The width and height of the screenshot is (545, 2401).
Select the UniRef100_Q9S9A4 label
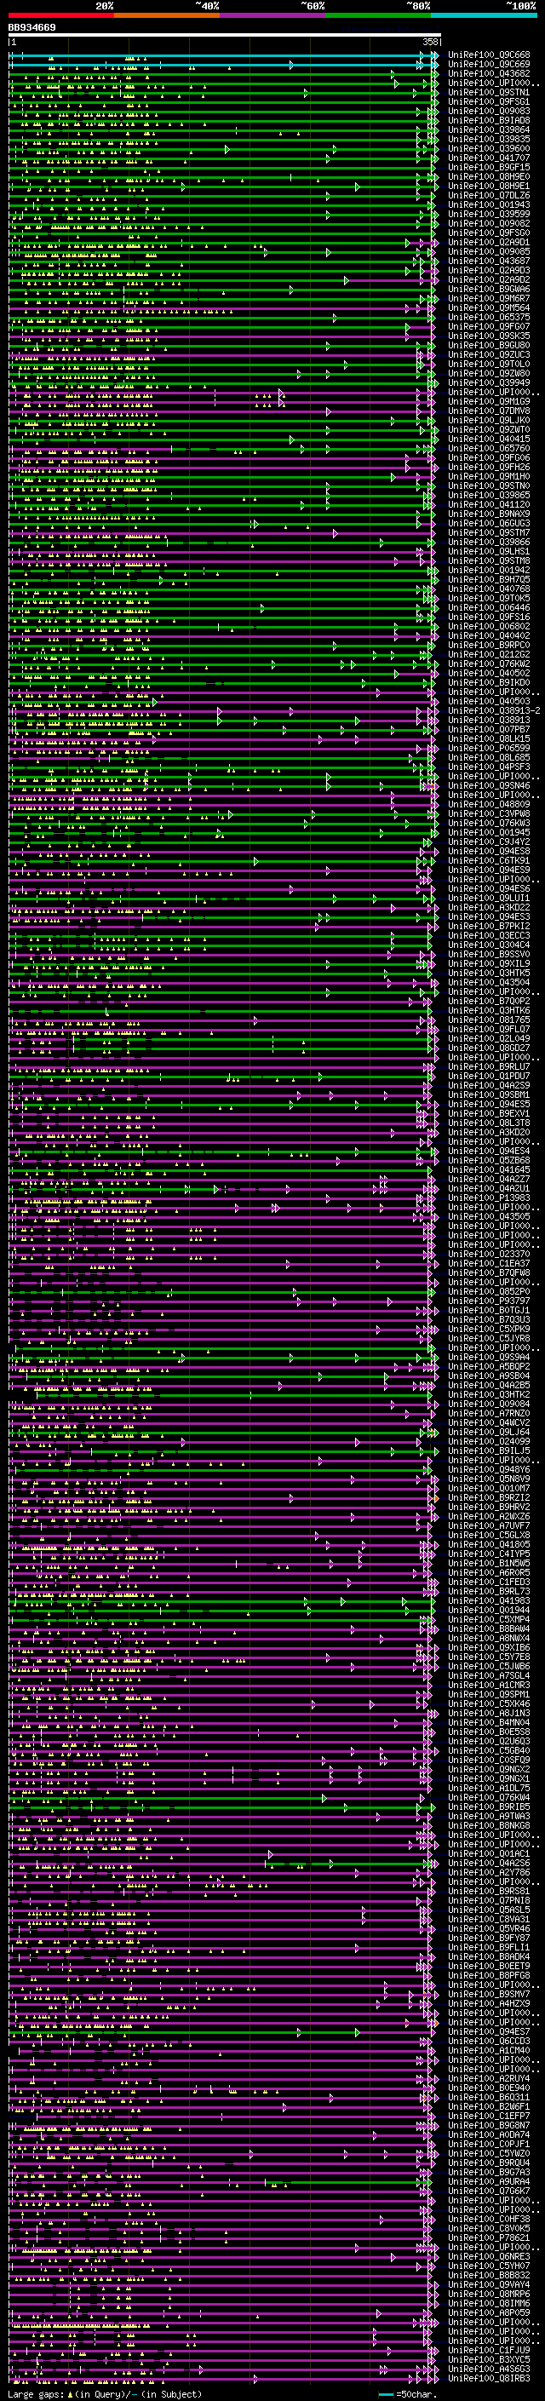click(488, 1357)
